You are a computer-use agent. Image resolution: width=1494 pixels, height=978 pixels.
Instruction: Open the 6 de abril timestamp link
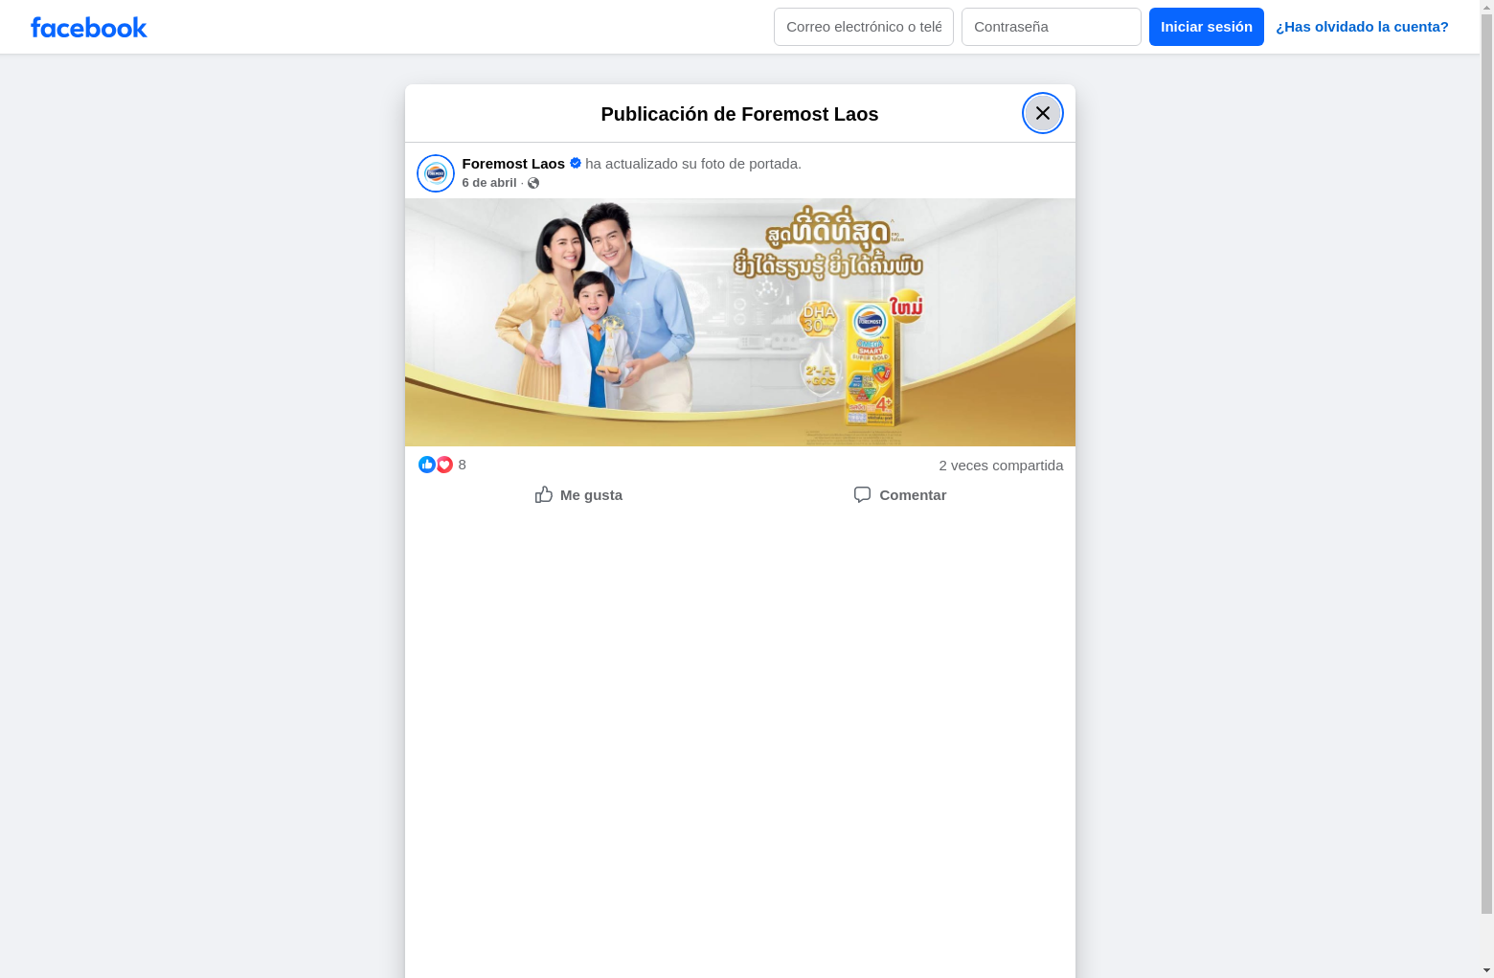tap(489, 183)
